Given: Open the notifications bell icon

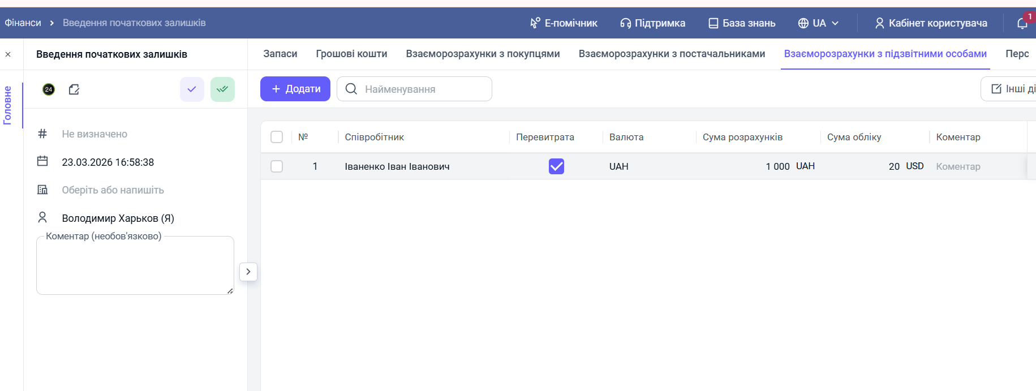Looking at the screenshot, I should click(x=1022, y=23).
